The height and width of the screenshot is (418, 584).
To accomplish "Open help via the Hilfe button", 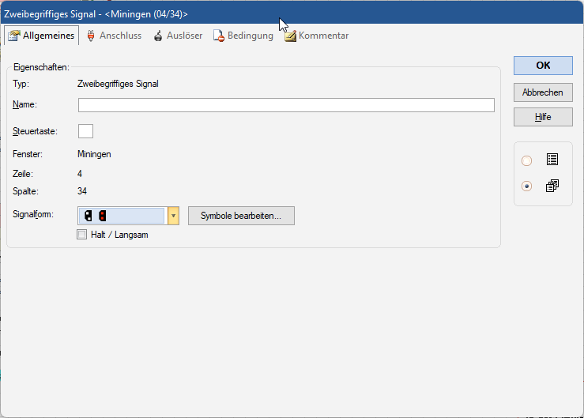I will tap(542, 117).
